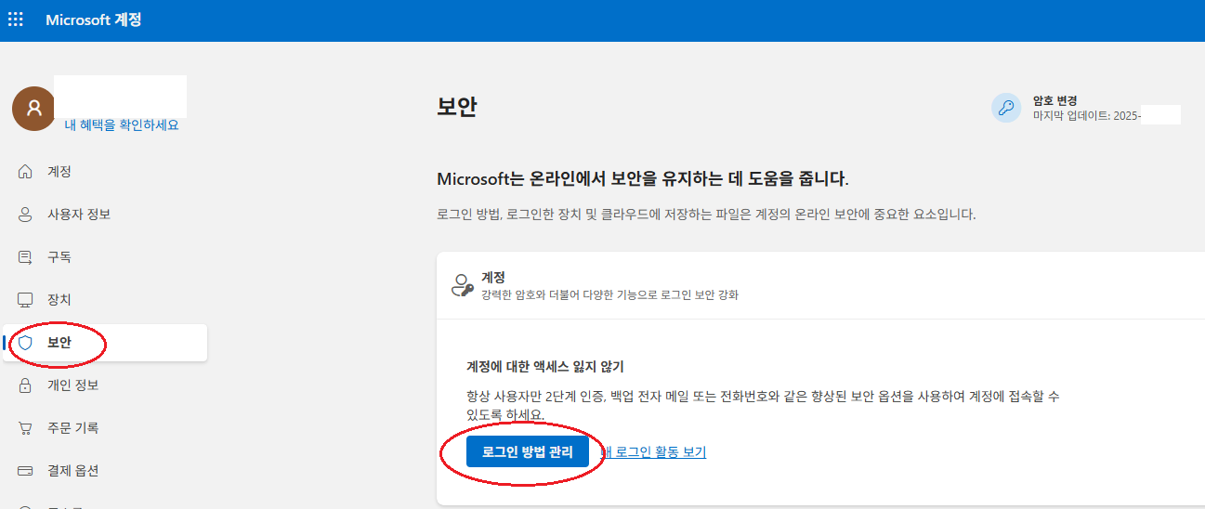Click the 마지막 업데이트 date text

point(1087,116)
